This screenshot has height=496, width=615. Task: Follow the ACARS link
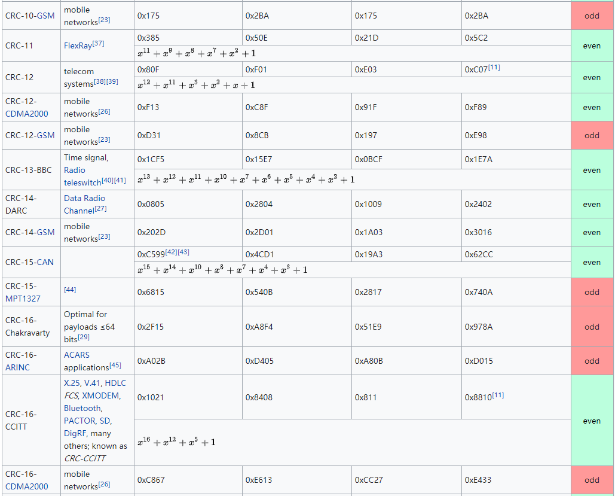click(x=77, y=355)
